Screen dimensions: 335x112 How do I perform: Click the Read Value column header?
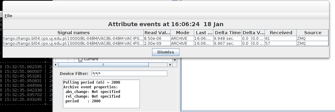[157, 33]
